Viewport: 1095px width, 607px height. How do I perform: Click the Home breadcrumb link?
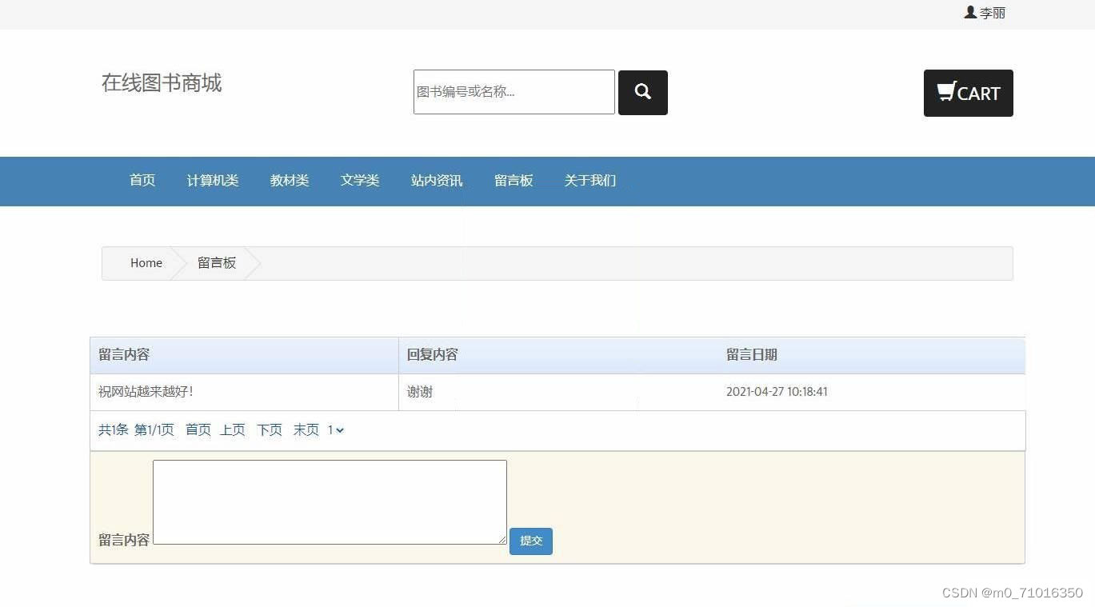(x=146, y=262)
